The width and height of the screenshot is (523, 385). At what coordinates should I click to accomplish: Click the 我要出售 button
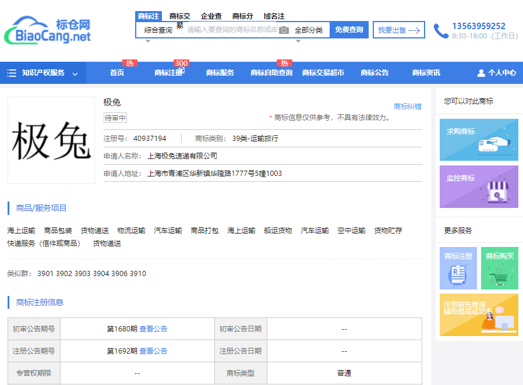[398, 30]
